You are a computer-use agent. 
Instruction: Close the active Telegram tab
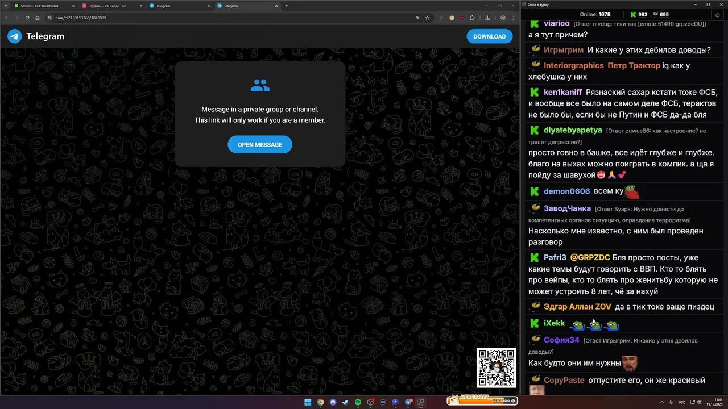coord(276,6)
